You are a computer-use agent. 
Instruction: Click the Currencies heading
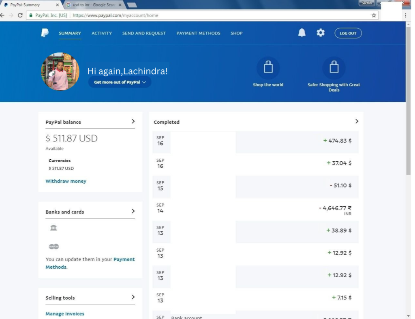pos(60,161)
